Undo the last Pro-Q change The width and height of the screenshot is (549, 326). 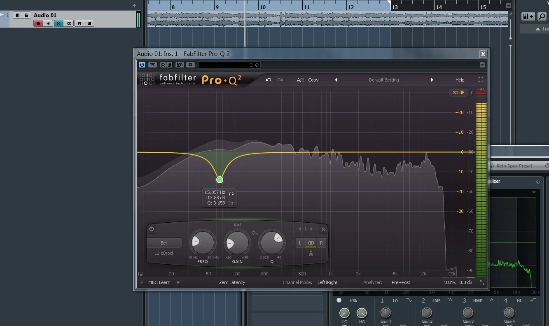[269, 80]
